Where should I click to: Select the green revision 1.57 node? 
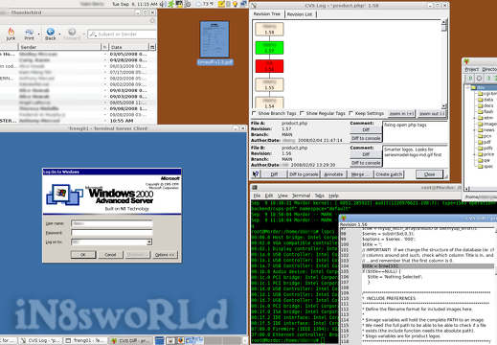tap(269, 48)
